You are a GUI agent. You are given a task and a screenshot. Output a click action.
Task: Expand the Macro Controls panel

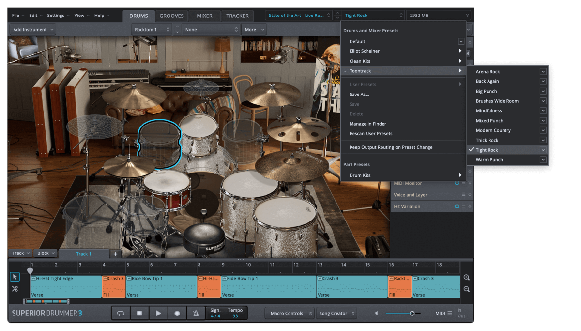[x=290, y=314]
